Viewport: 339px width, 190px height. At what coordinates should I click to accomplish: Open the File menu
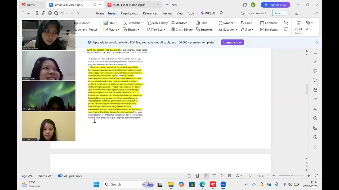point(26,13)
